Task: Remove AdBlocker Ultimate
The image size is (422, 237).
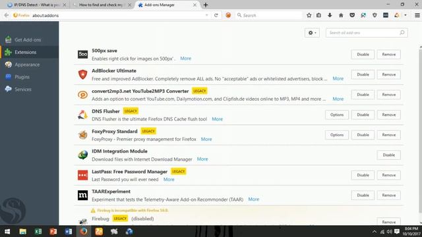Action: pyautogui.click(x=388, y=74)
